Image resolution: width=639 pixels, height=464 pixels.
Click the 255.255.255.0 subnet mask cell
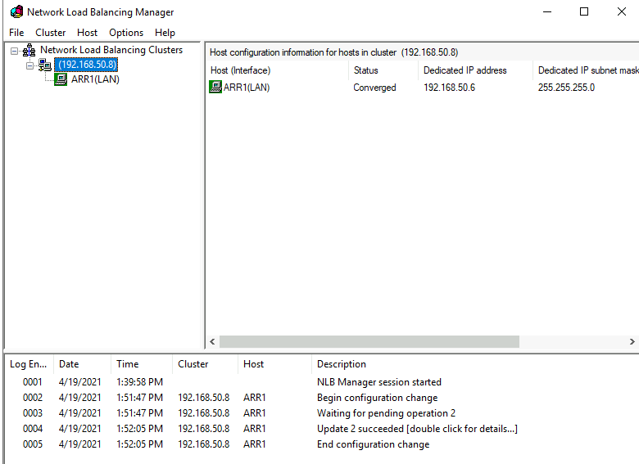566,88
